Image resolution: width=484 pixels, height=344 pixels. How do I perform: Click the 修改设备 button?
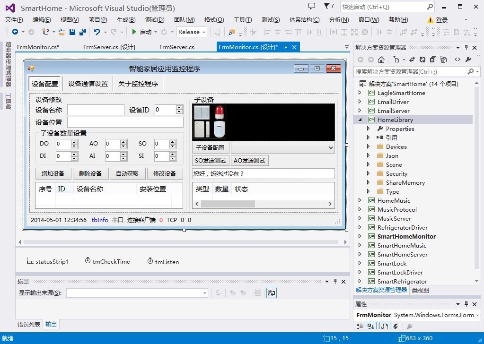(165, 173)
